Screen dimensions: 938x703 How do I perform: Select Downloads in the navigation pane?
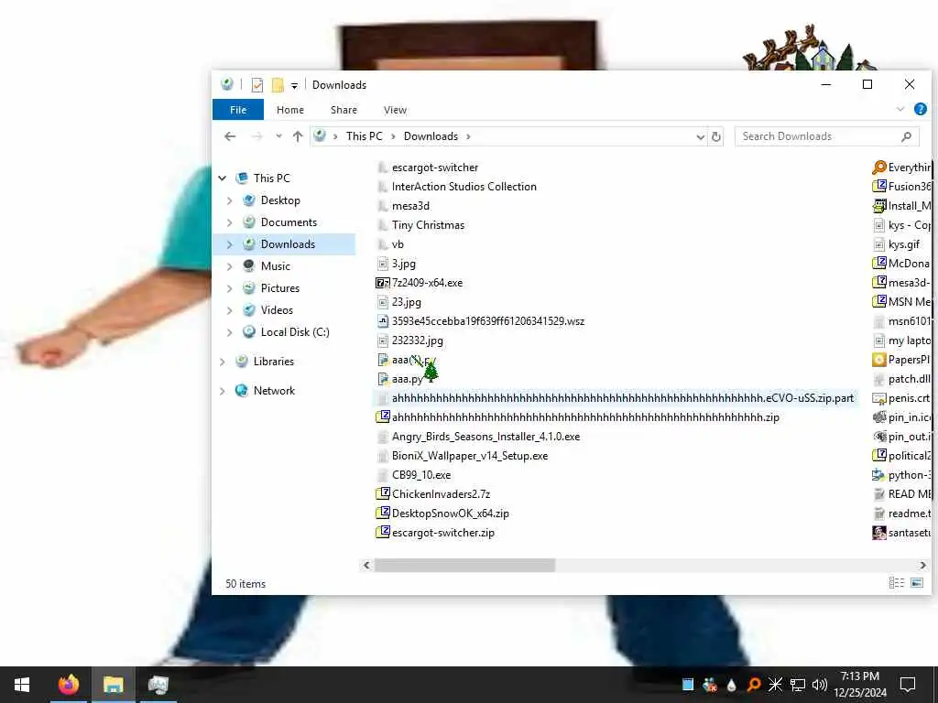tap(288, 243)
